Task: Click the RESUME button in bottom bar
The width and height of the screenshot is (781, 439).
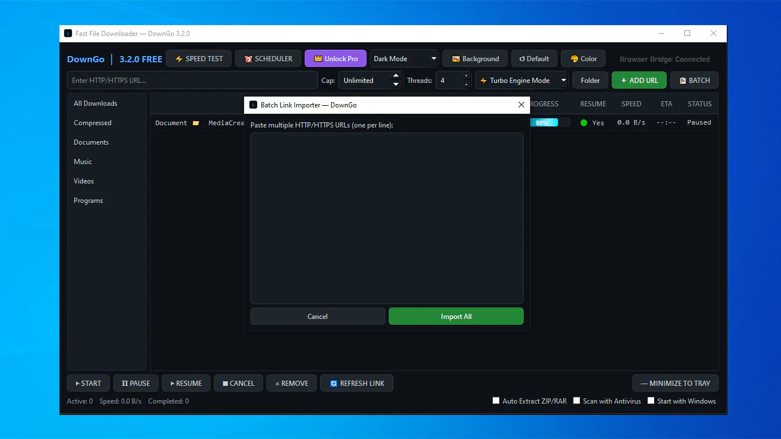Action: pyautogui.click(x=186, y=384)
